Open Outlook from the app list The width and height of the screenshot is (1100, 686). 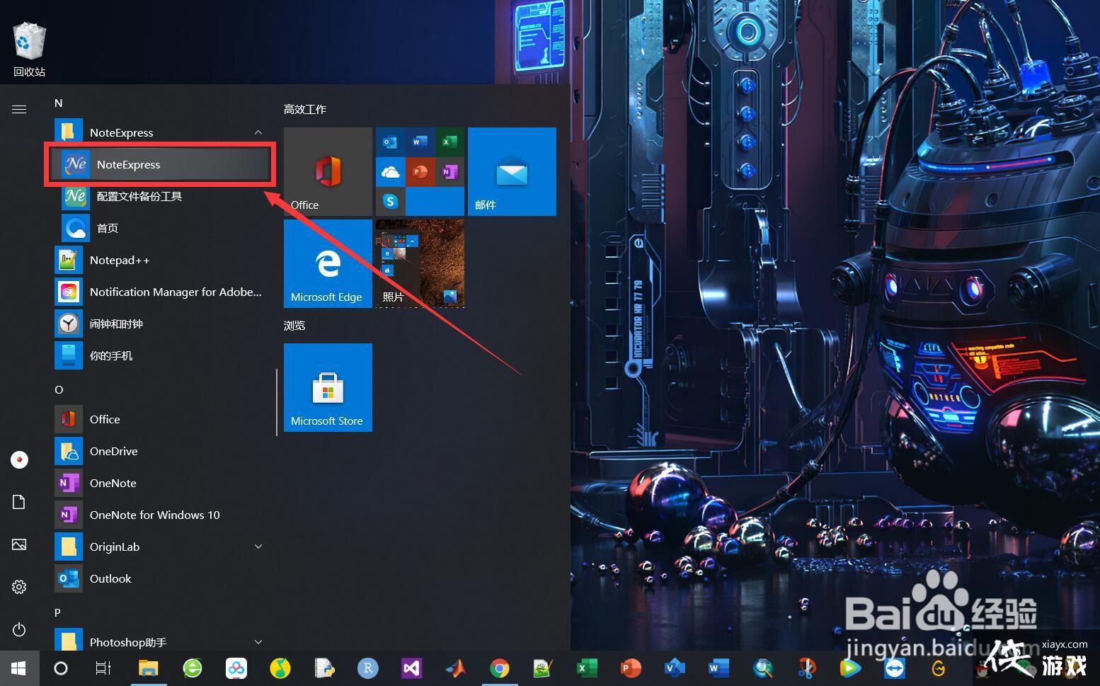click(x=160, y=578)
